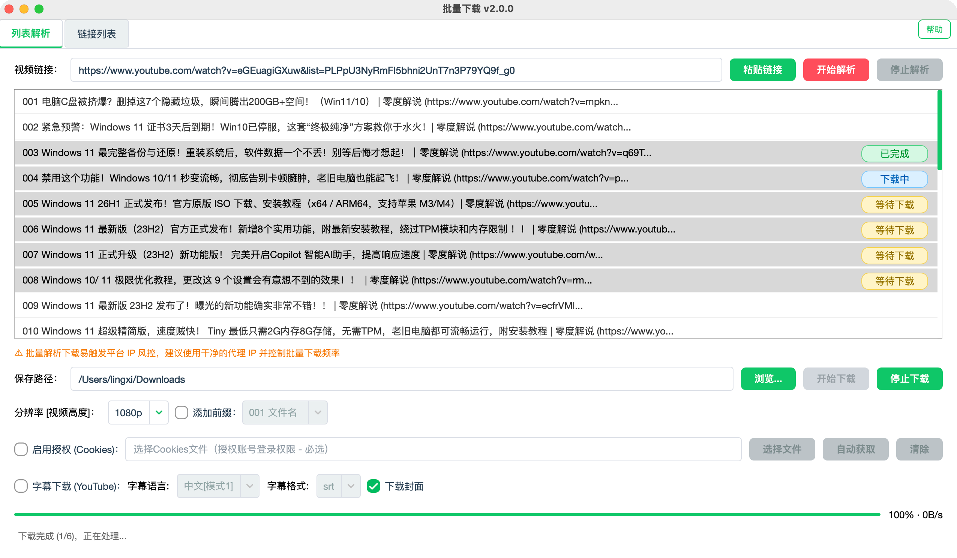Click the 浏览... browse button
Image resolution: width=957 pixels, height=558 pixels.
tap(768, 379)
